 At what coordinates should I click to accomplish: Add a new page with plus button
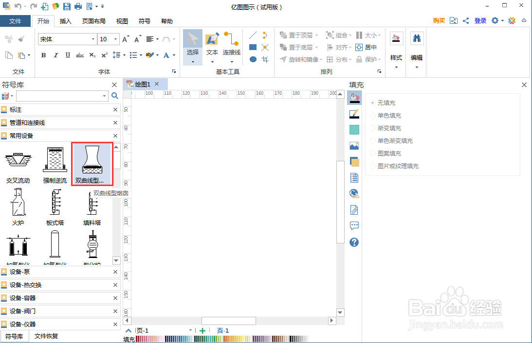coord(202,331)
